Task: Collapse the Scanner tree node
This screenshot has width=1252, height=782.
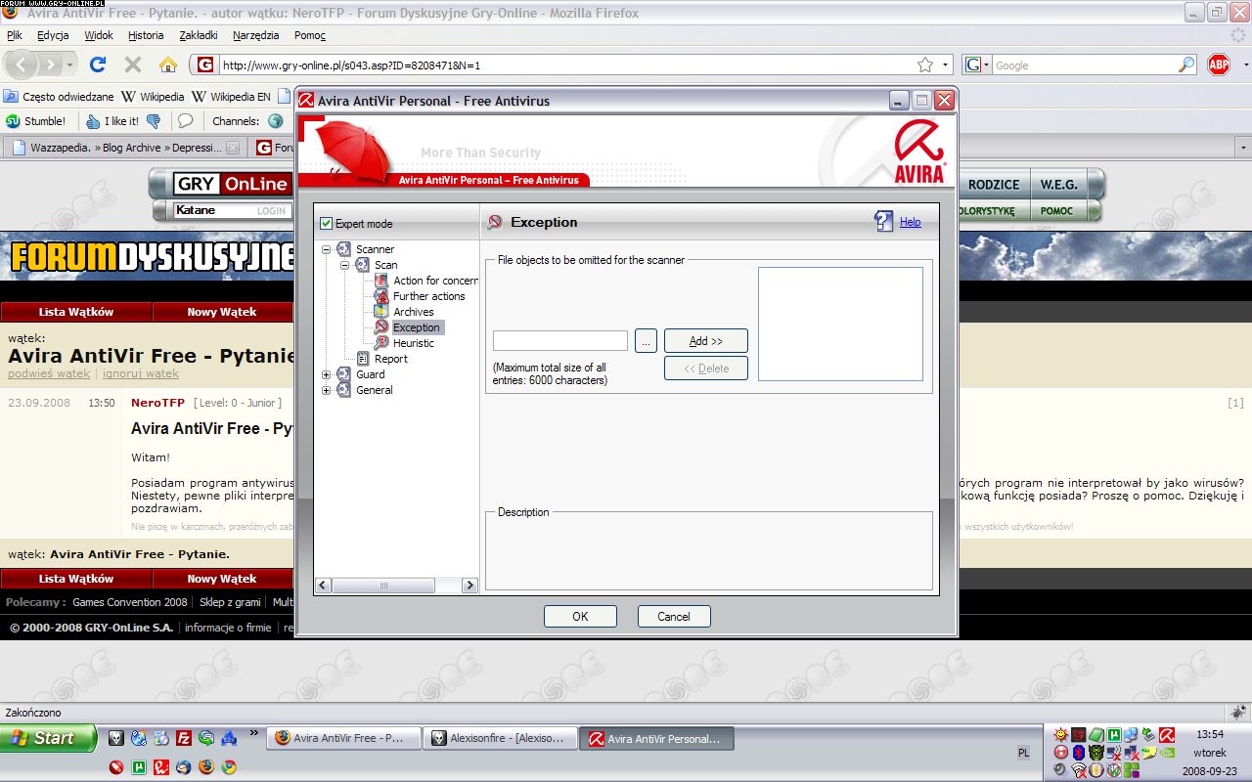Action: pos(327,249)
